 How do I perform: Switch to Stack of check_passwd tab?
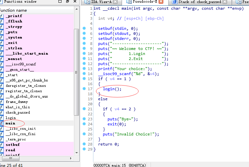[x=200, y=2]
